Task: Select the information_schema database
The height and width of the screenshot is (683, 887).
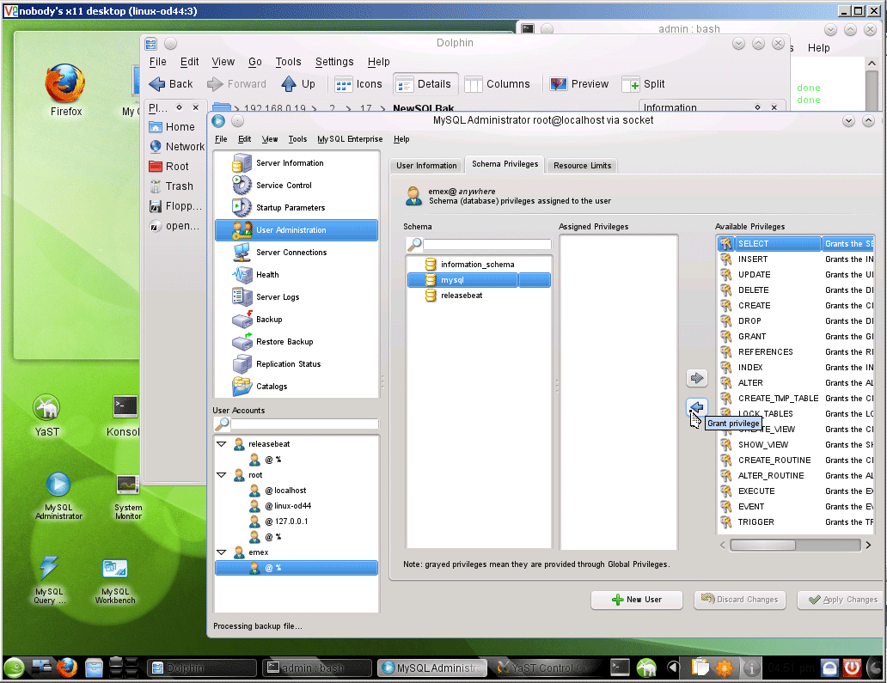Action: [479, 264]
